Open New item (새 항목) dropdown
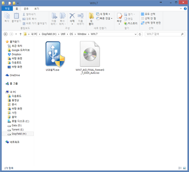189x172 pixels. pos(103,14)
